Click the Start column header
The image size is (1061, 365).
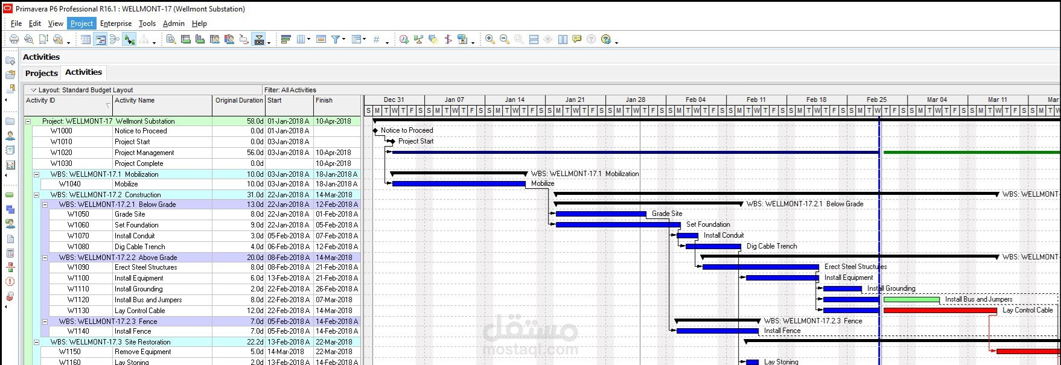click(x=289, y=105)
